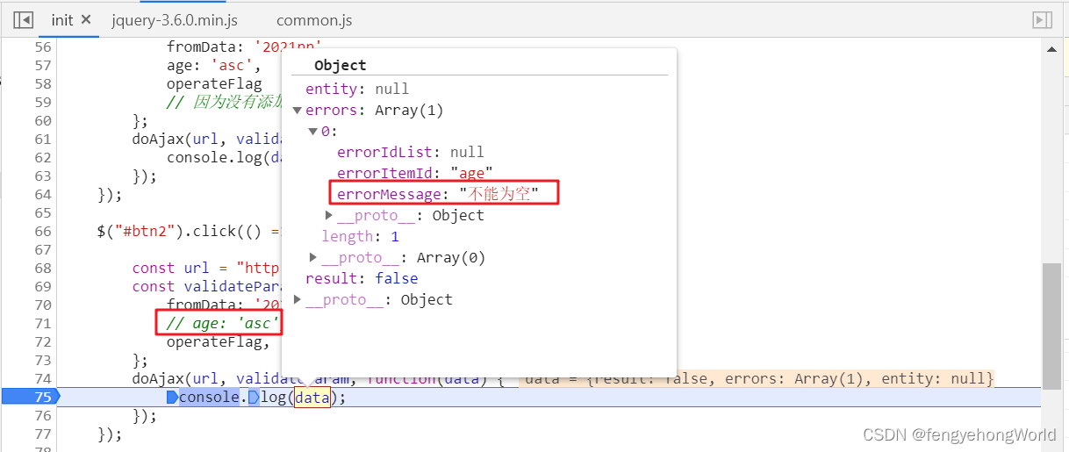Collapse the 0: array element node
Image resolution: width=1069 pixels, height=452 pixels.
[x=314, y=132]
